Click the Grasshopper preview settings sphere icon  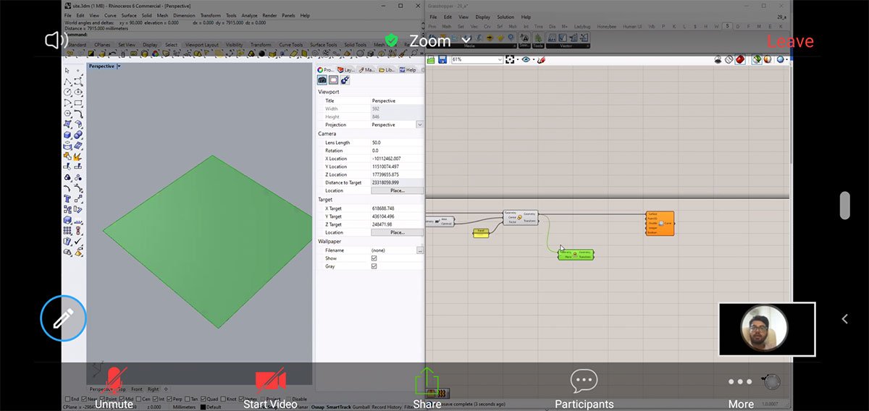tap(781, 59)
